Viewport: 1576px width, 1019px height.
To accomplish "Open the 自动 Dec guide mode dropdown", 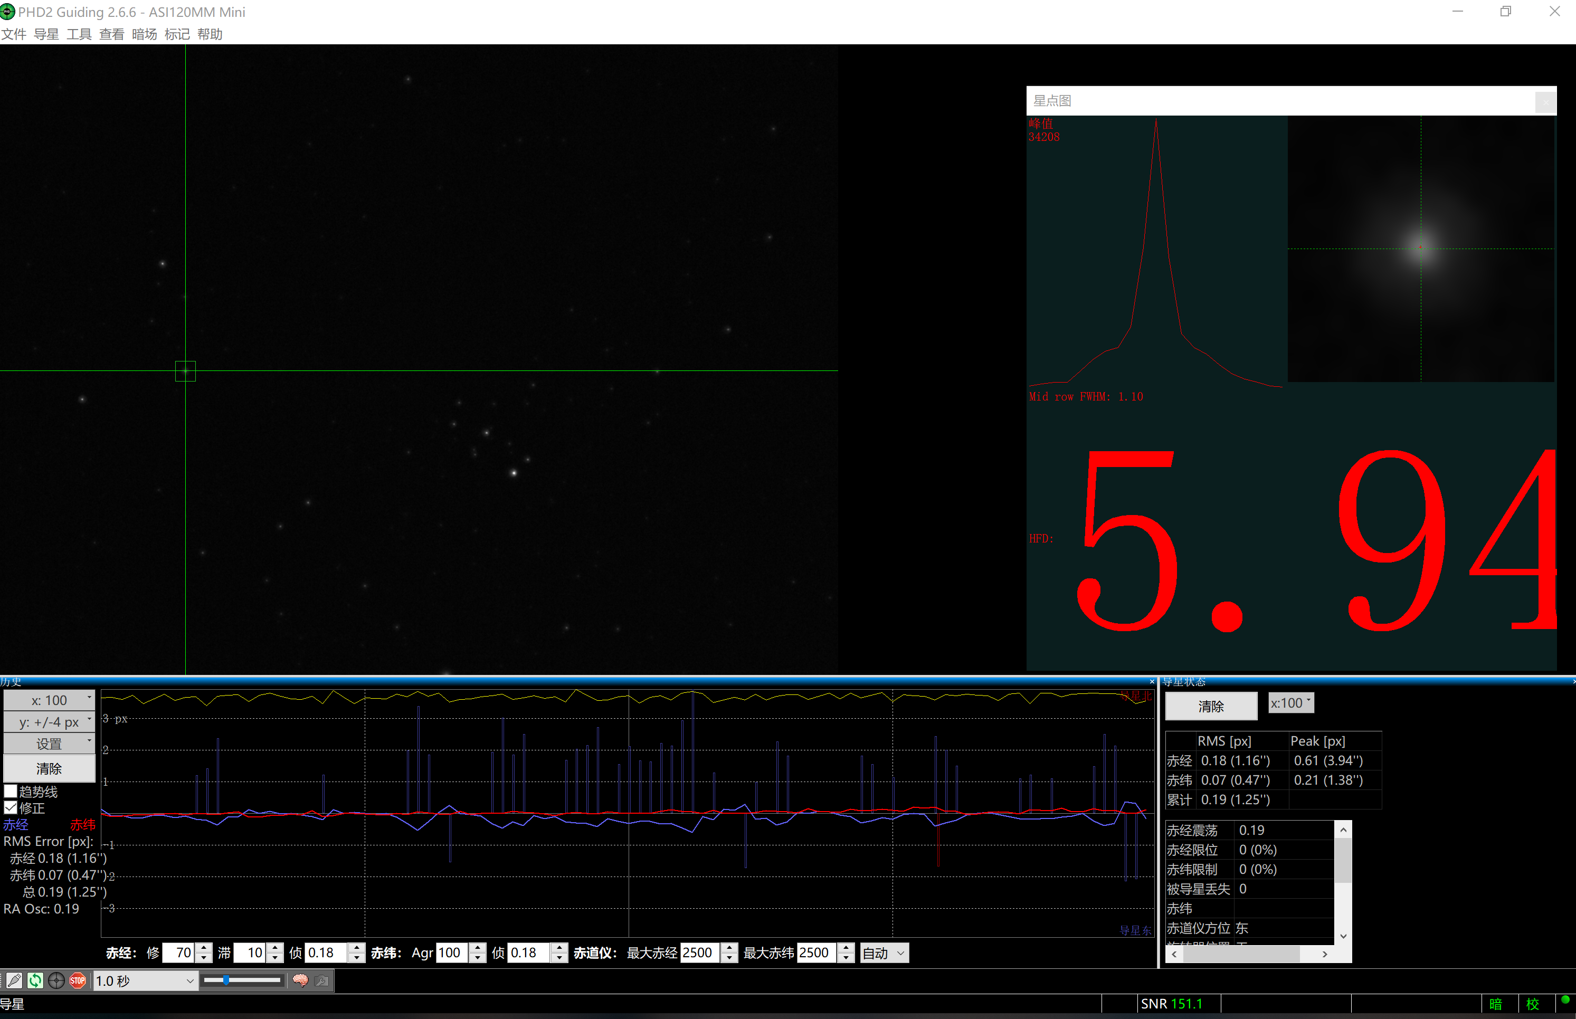I will coord(885,953).
